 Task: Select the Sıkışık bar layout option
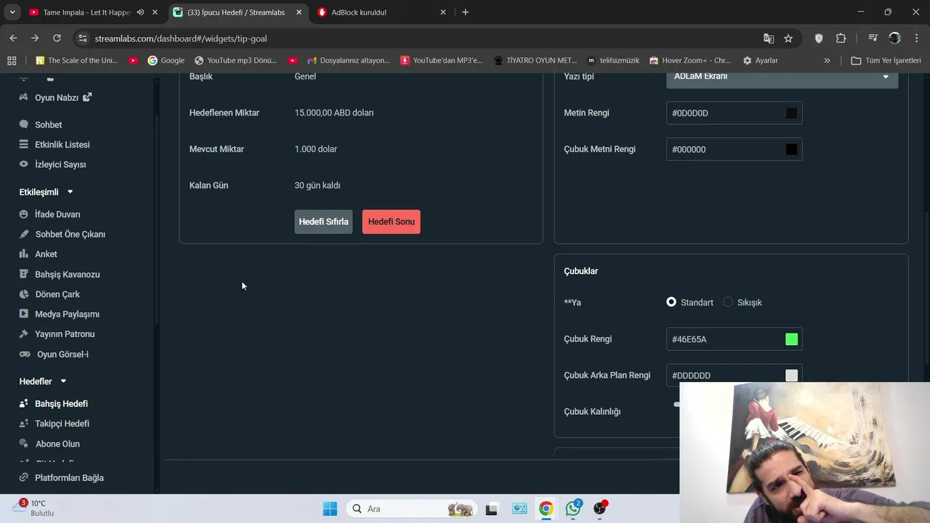pos(728,302)
